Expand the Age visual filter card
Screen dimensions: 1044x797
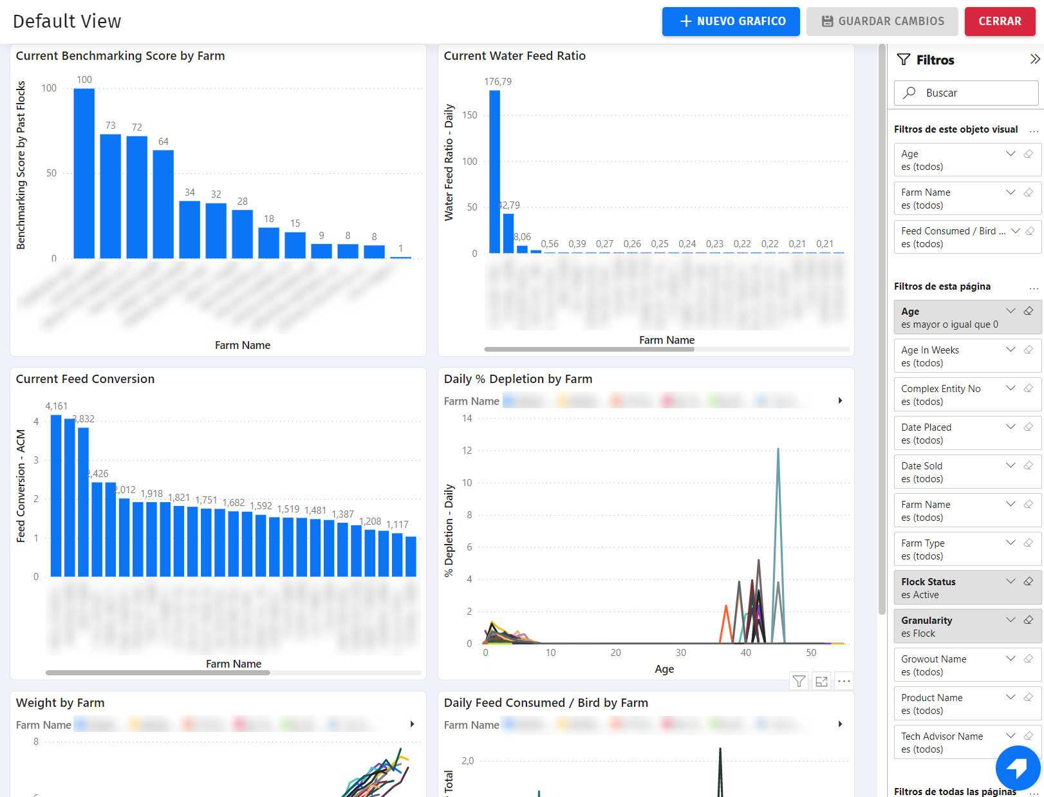tap(1011, 154)
